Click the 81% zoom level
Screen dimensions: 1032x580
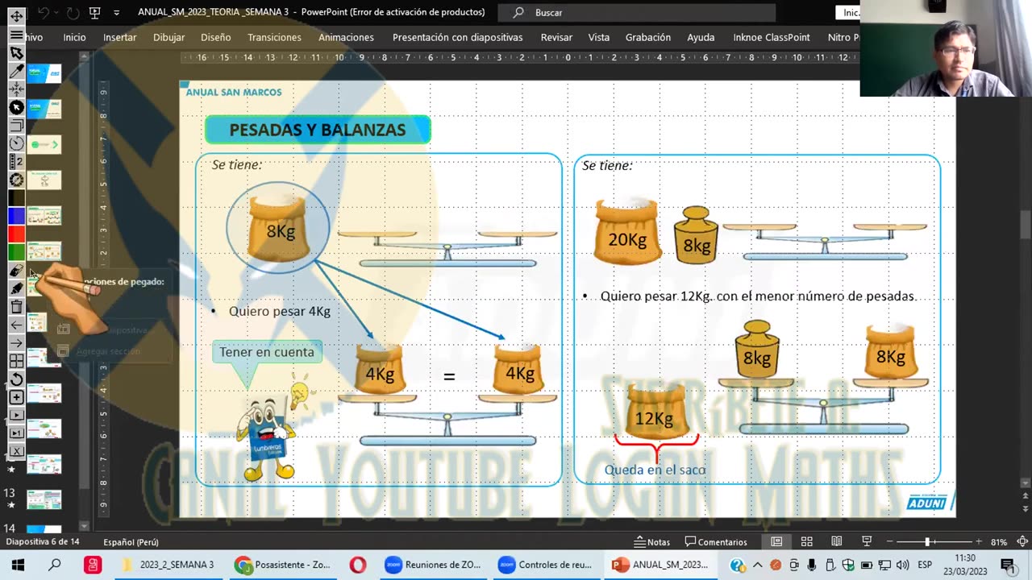coord(999,542)
